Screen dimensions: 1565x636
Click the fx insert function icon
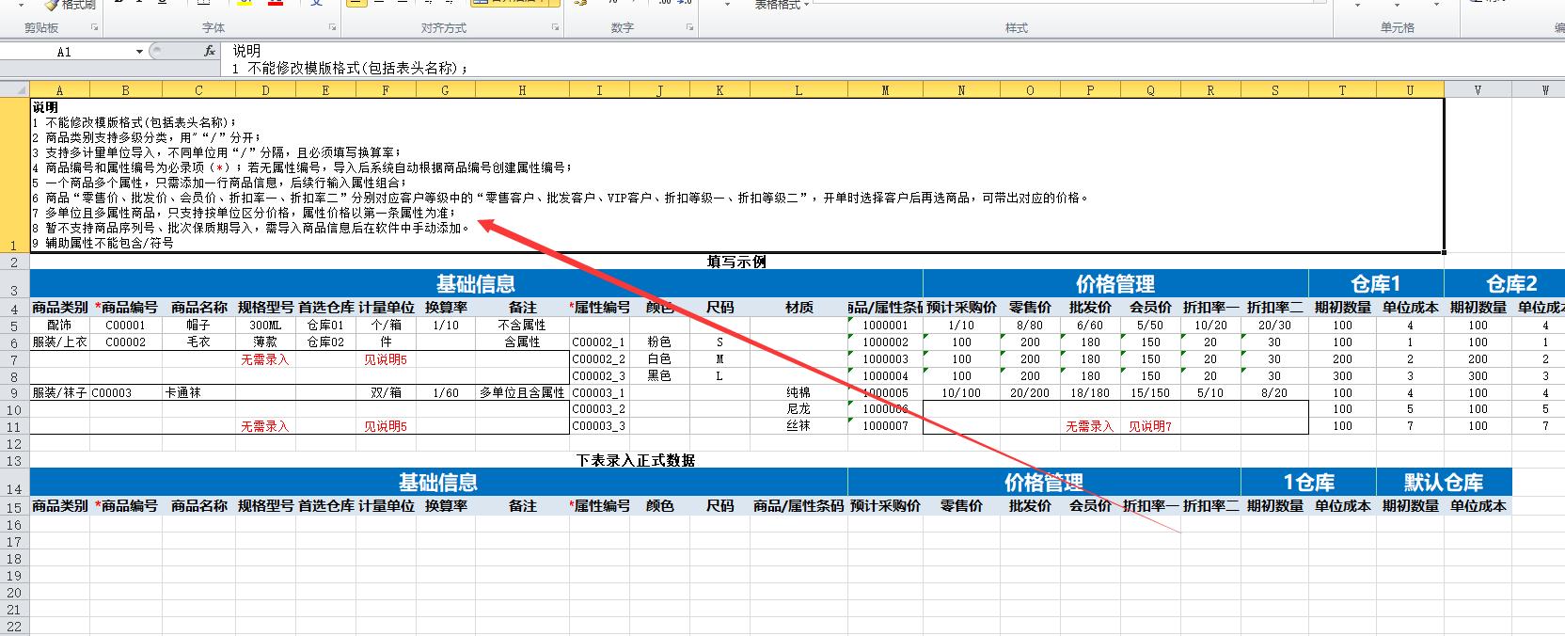(x=210, y=52)
